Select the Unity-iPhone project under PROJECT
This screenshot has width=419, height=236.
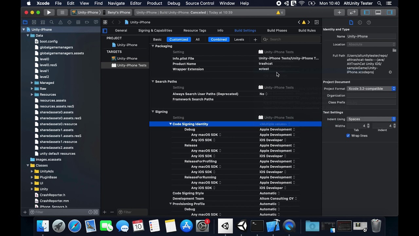click(x=124, y=45)
